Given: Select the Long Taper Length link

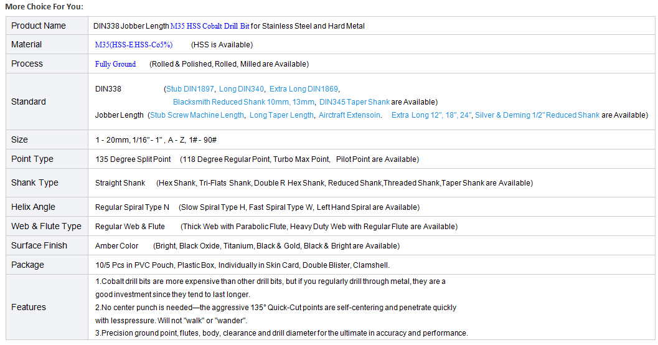Looking at the screenshot, I should 281,115.
